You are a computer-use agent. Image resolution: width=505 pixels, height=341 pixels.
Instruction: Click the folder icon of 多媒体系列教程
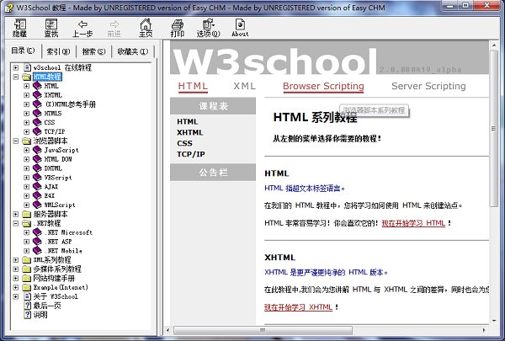tap(27, 269)
